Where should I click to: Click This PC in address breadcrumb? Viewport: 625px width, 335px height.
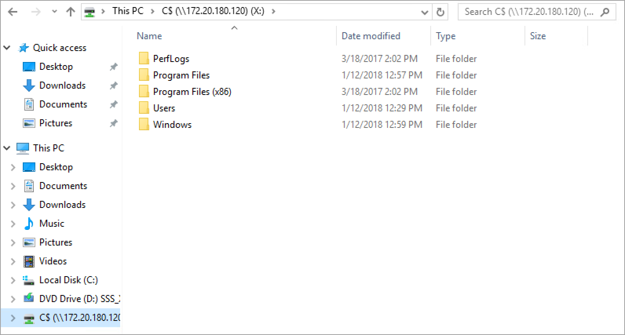[128, 11]
